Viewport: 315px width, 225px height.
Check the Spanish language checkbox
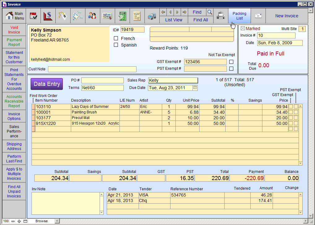point(116,45)
